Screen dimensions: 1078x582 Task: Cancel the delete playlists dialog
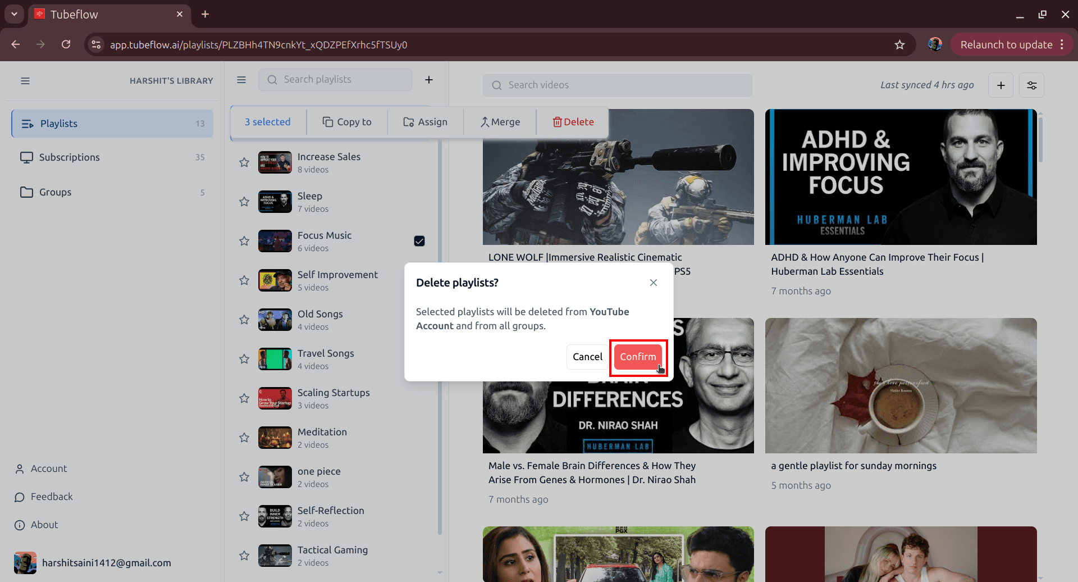click(x=587, y=356)
